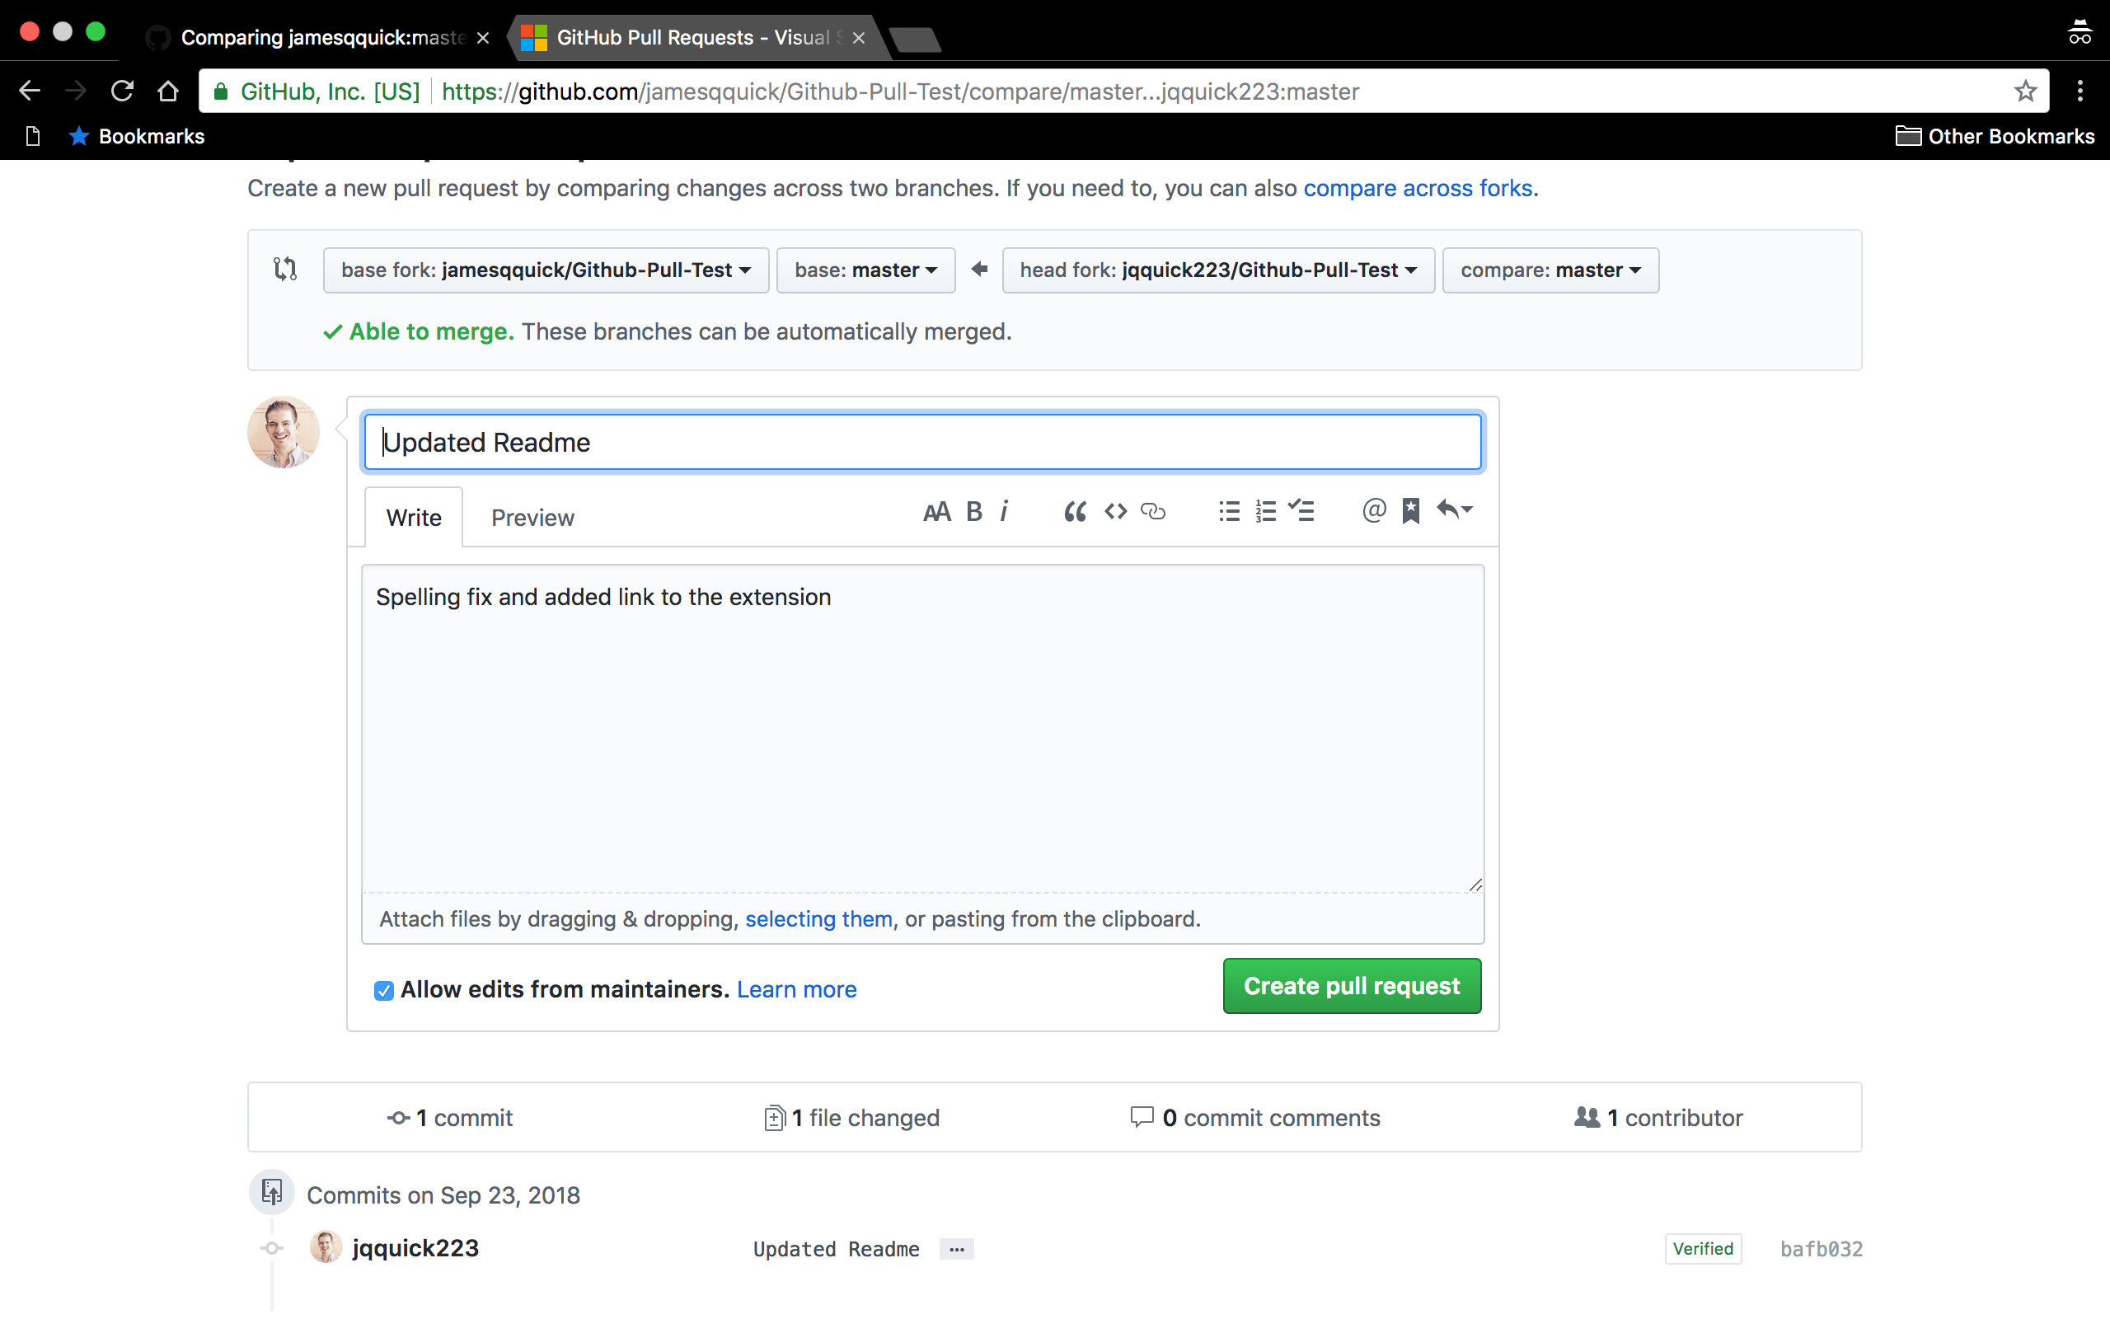Expand commit message with ellipsis button
The image size is (2110, 1319).
956,1249
